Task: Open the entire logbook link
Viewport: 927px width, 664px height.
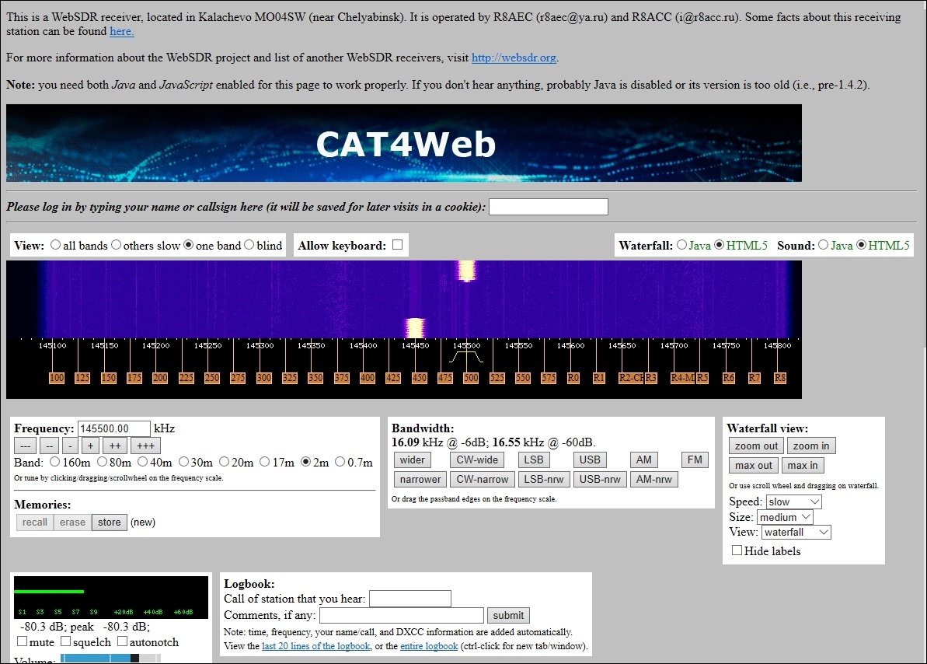Action: click(429, 645)
